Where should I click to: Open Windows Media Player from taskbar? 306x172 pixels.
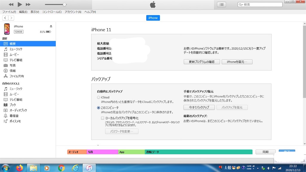point(47,168)
